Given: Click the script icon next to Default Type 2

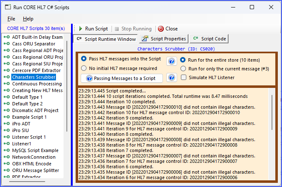Looking at the screenshot, I should (7, 104).
